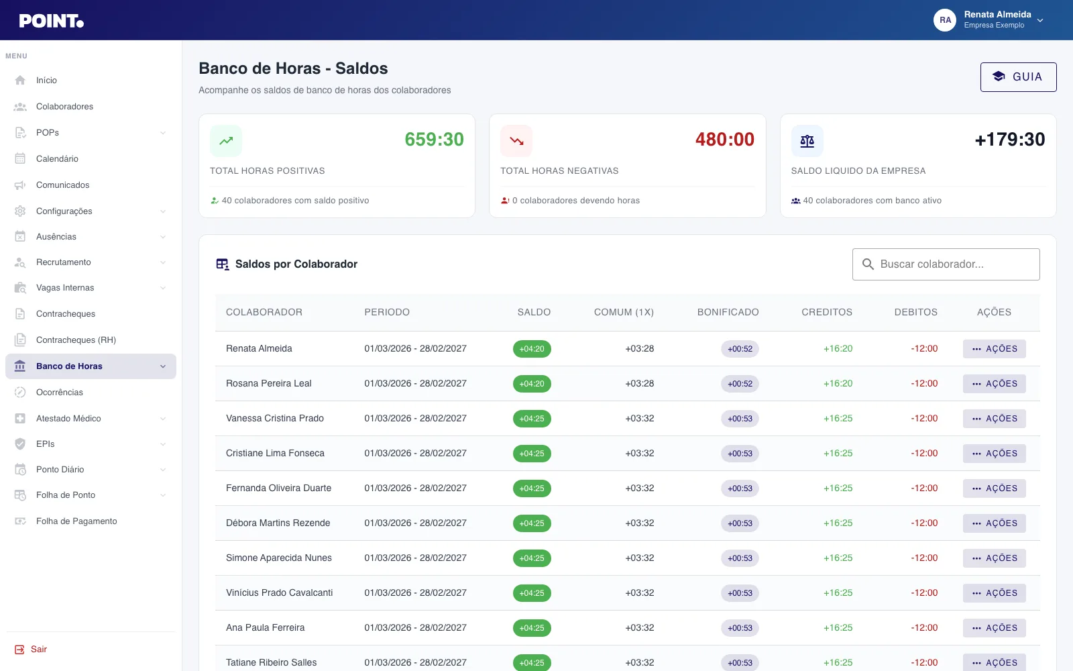Collapse the Banco de Horas menu chevron
Viewport: 1073px width, 671px height.
(x=163, y=366)
